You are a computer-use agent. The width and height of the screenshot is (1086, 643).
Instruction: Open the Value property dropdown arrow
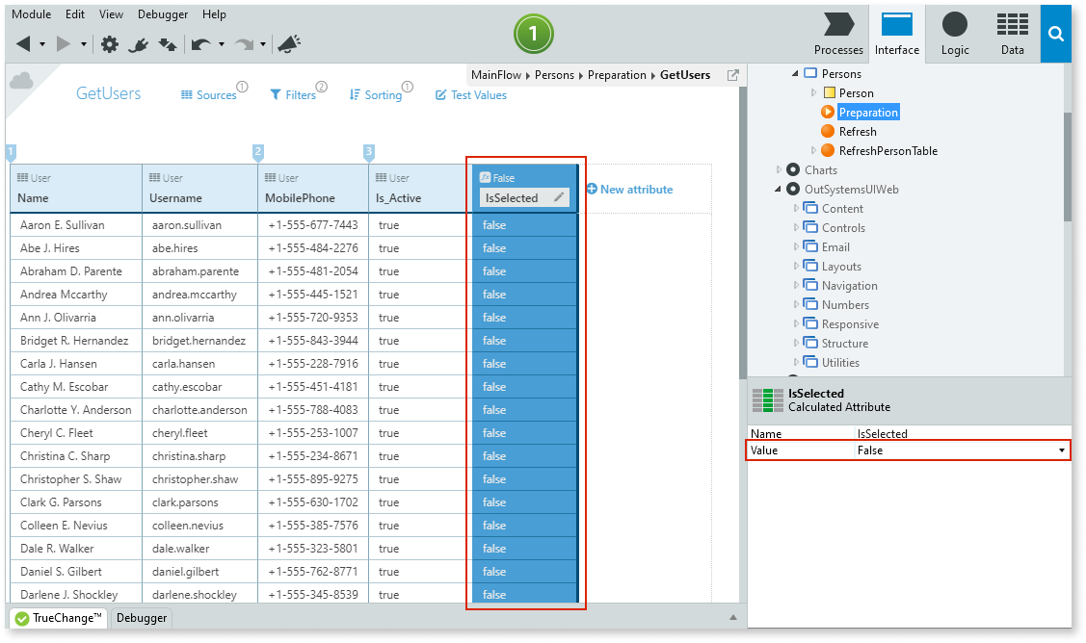tap(1062, 450)
